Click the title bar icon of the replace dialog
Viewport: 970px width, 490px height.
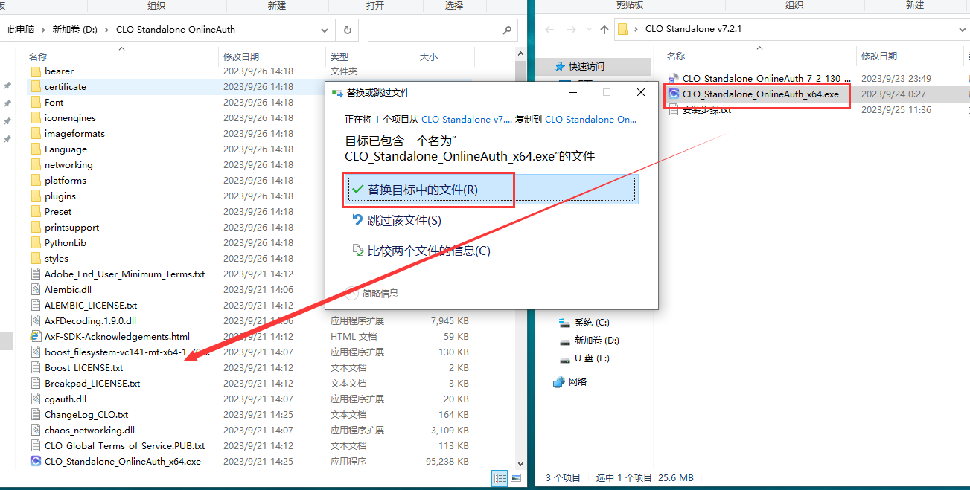pos(337,93)
